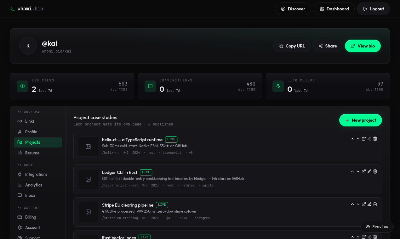This screenshot has width=400, height=239.
Task: Click the @kai username heading
Action: point(49,43)
